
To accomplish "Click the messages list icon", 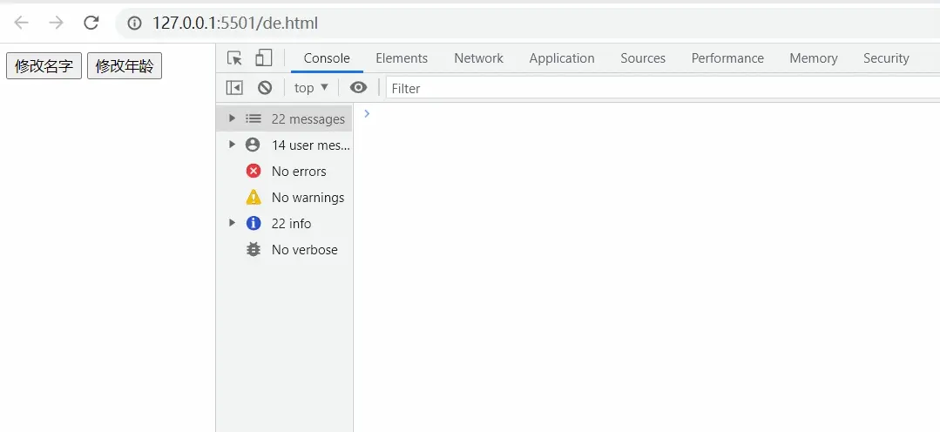I will pyautogui.click(x=254, y=118).
